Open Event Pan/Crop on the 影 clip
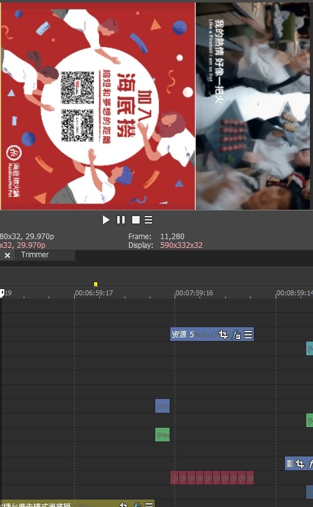This screenshot has height=507, width=313. tap(300, 464)
